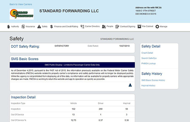Click the Manage gear icon
Viewport: 190px width, 122px height.
157,26
